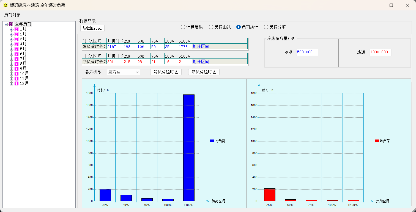The image size is (416, 212).
Task: Click the month icon beside 10月
Action: [17, 74]
